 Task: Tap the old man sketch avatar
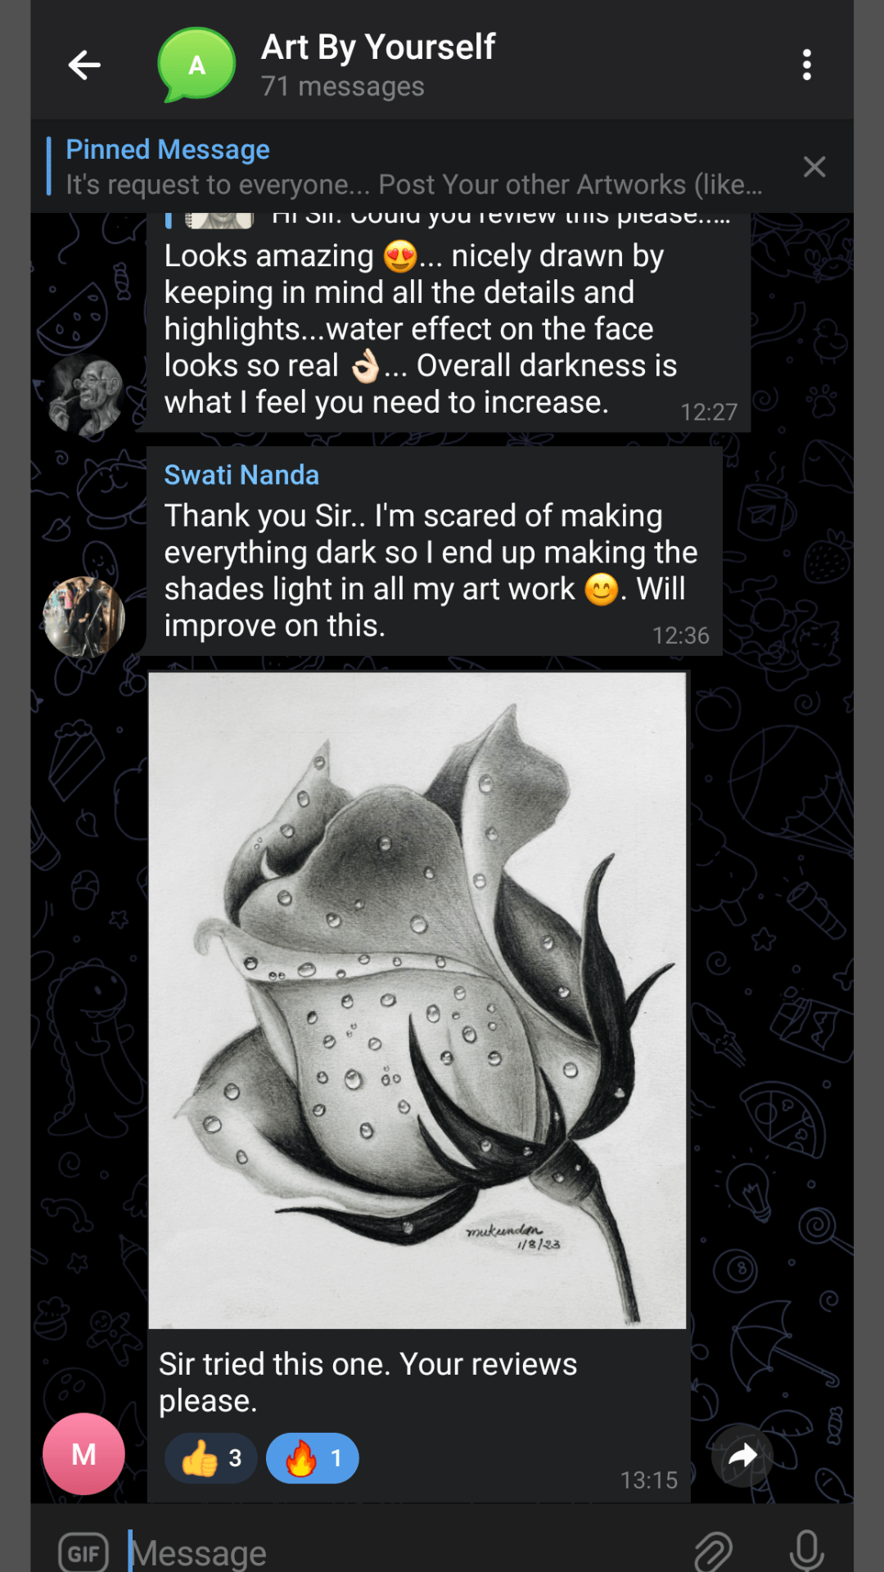83,395
